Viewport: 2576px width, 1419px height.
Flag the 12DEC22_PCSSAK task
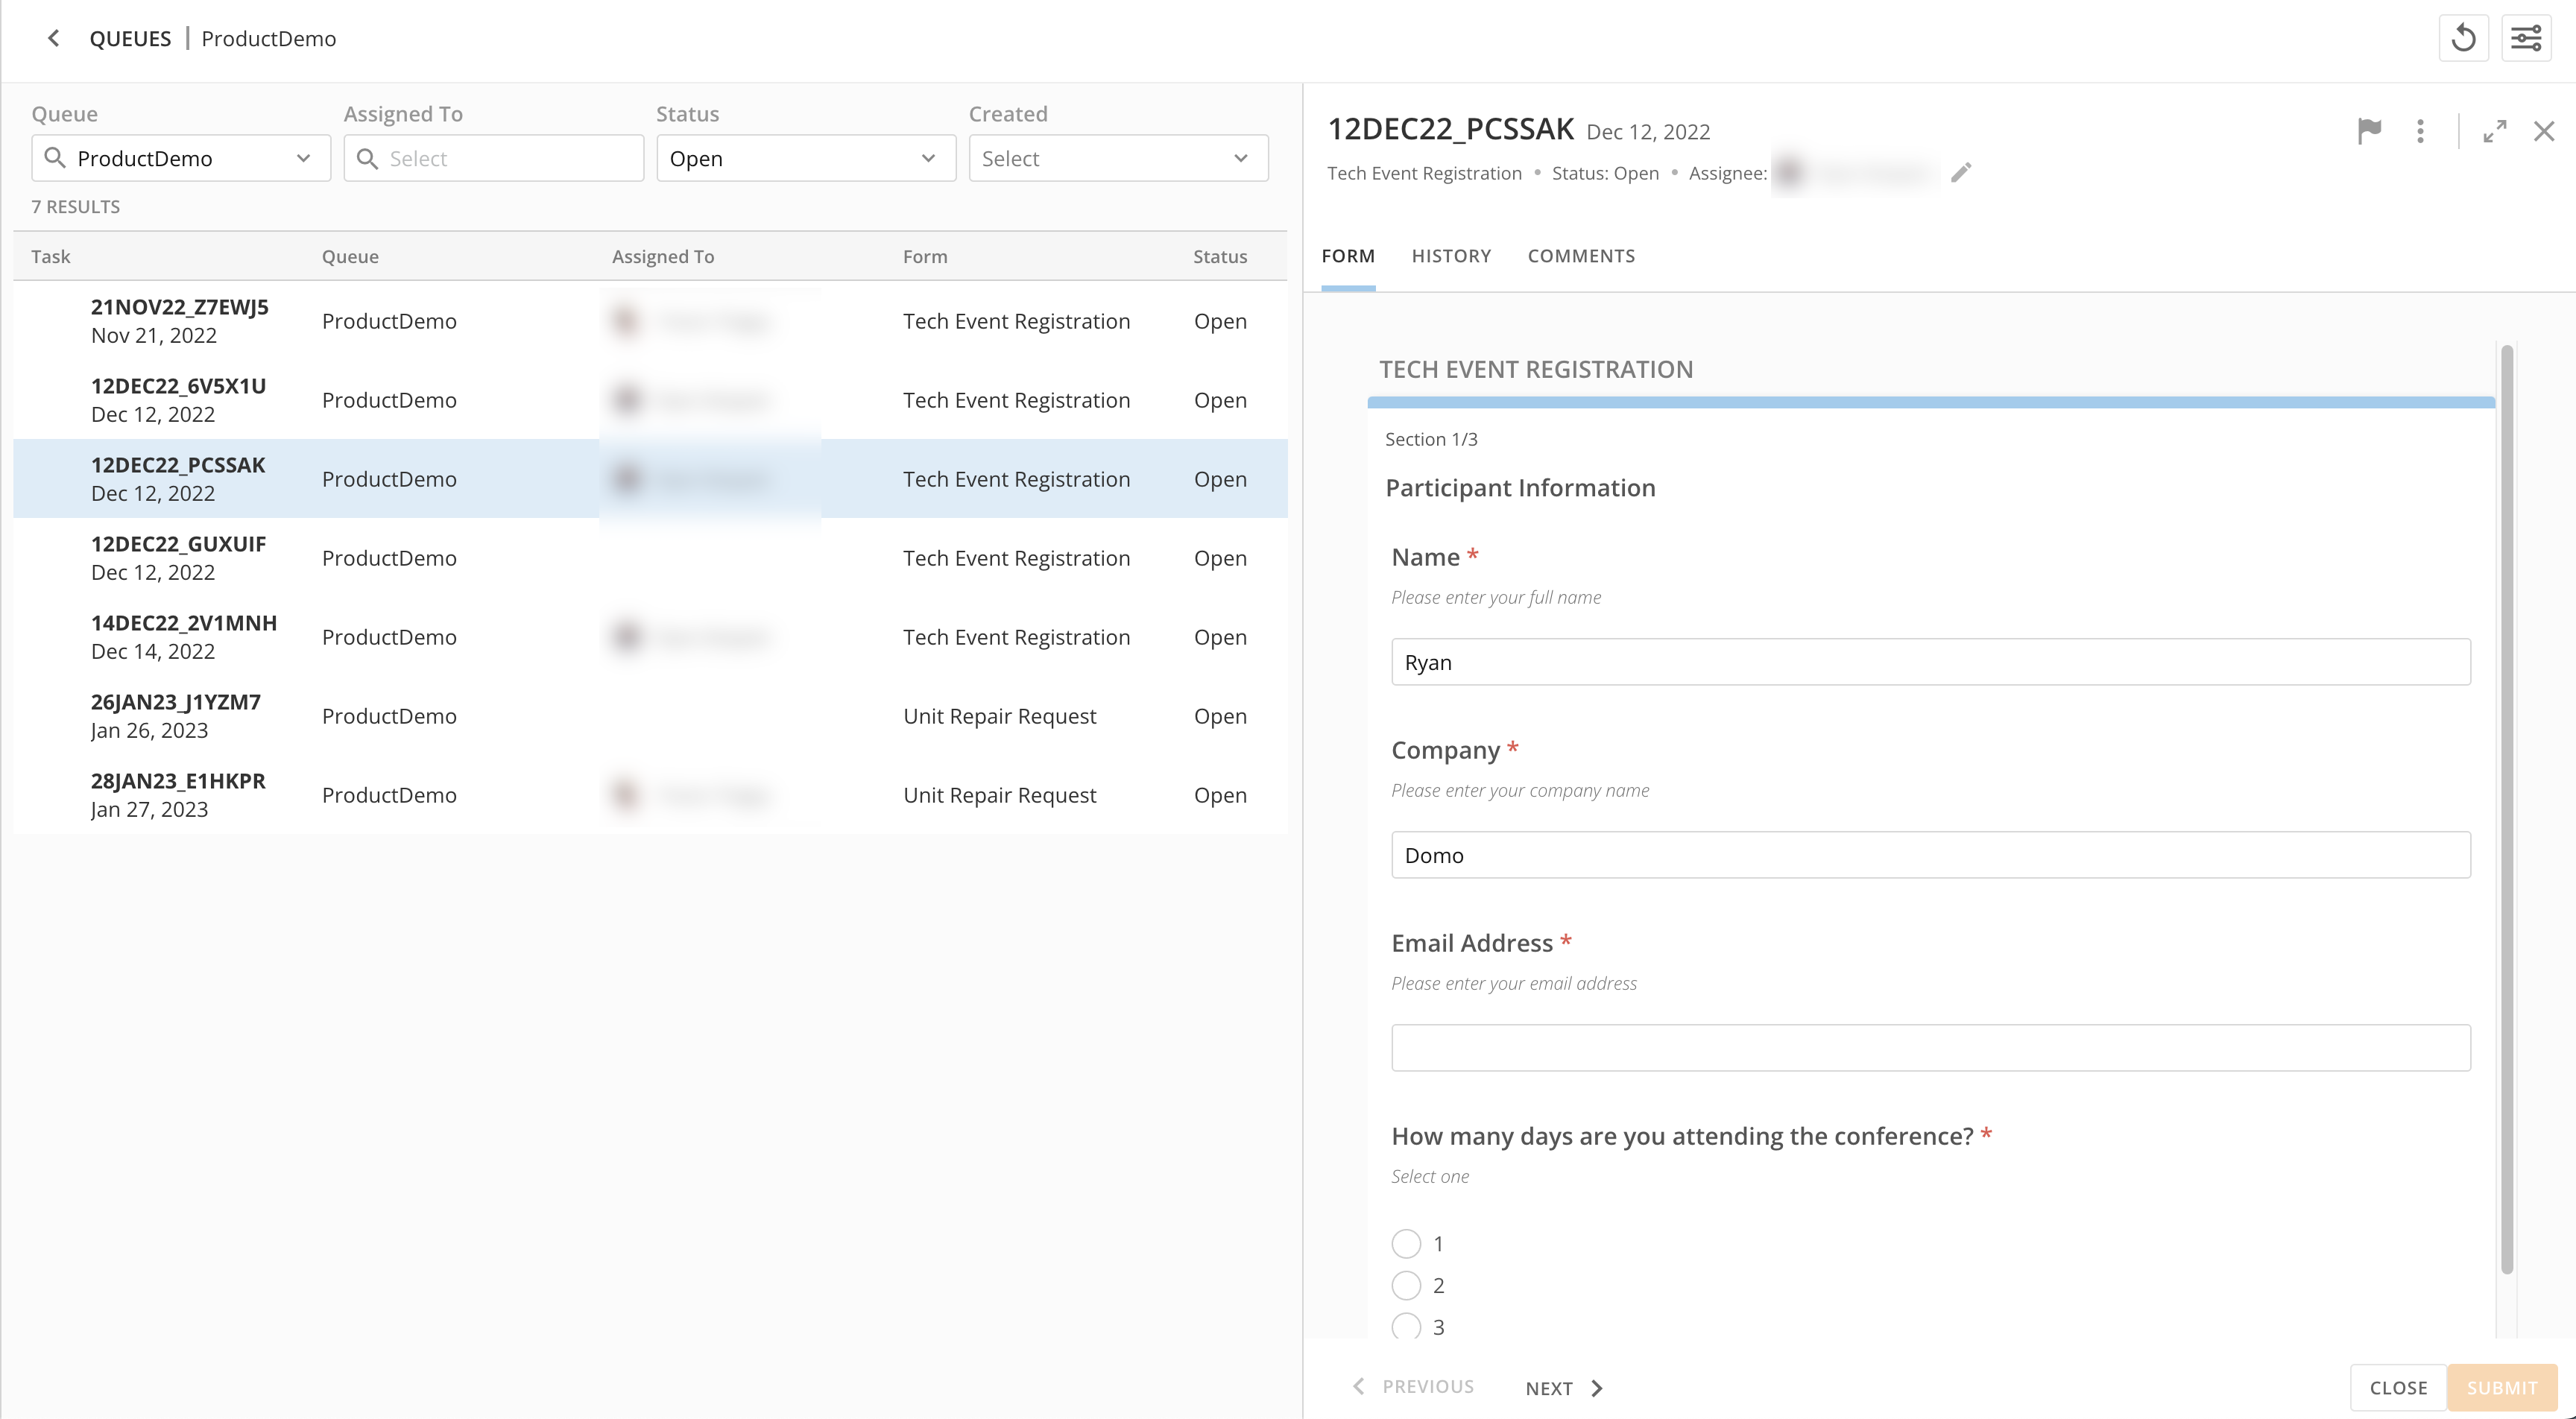pyautogui.click(x=2369, y=131)
